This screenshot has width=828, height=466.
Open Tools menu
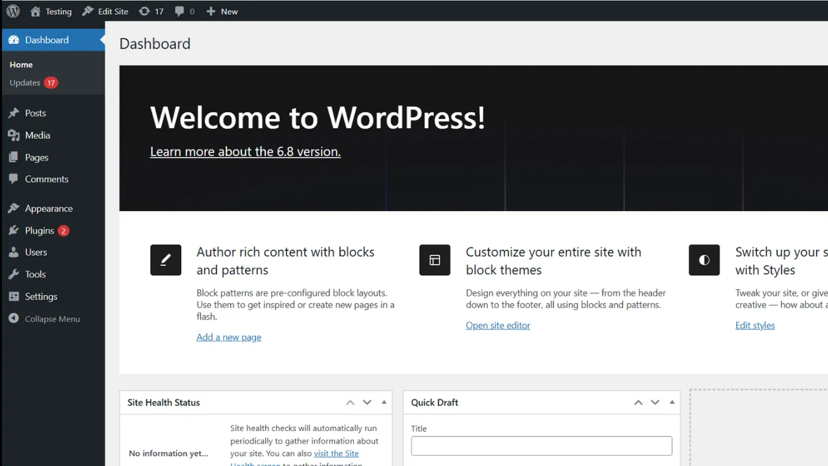(36, 274)
